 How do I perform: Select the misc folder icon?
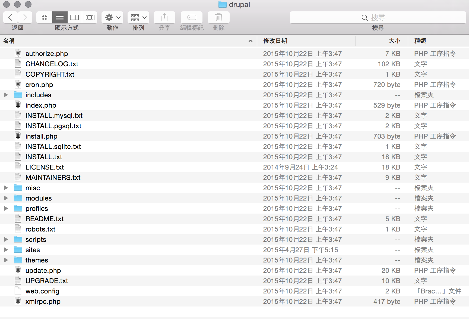pyautogui.click(x=18, y=188)
